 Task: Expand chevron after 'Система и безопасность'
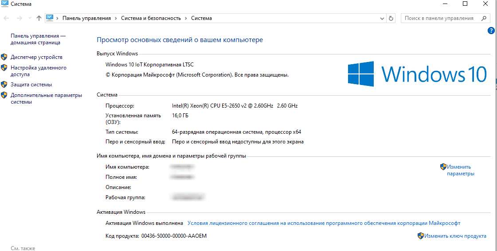click(x=186, y=18)
